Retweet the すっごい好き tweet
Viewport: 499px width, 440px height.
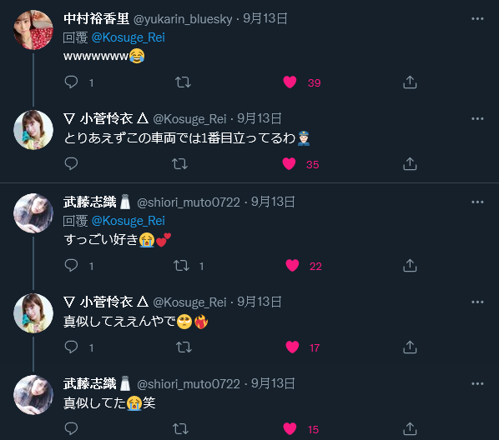(x=181, y=266)
